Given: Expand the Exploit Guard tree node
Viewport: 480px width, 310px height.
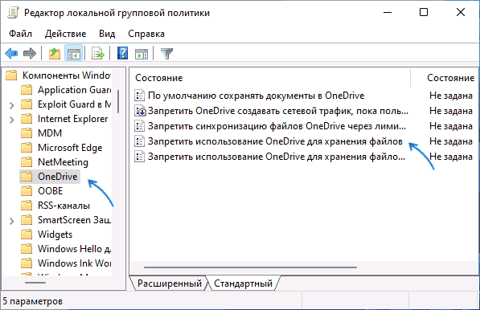Looking at the screenshot, I should point(11,105).
